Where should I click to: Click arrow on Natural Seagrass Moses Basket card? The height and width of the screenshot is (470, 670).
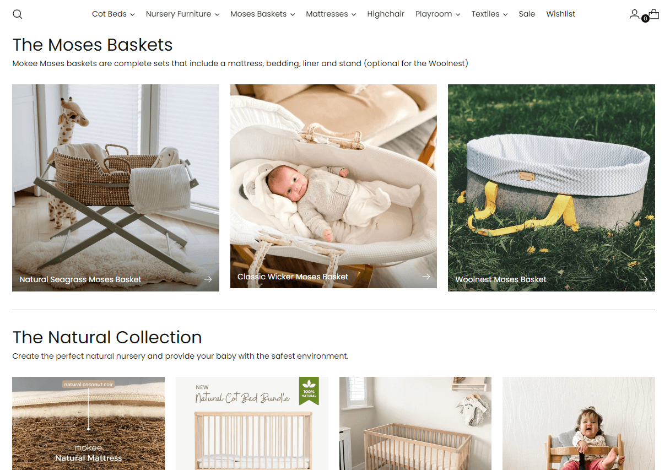coord(208,279)
